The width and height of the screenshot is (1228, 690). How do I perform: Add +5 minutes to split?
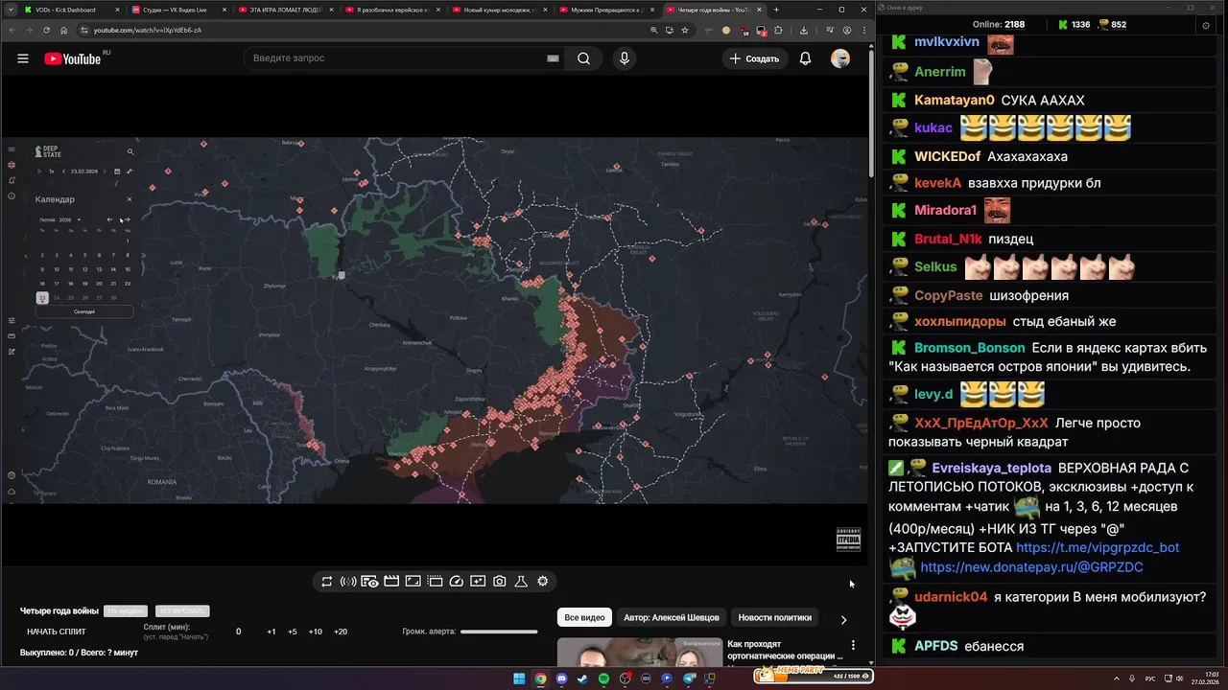(x=292, y=632)
